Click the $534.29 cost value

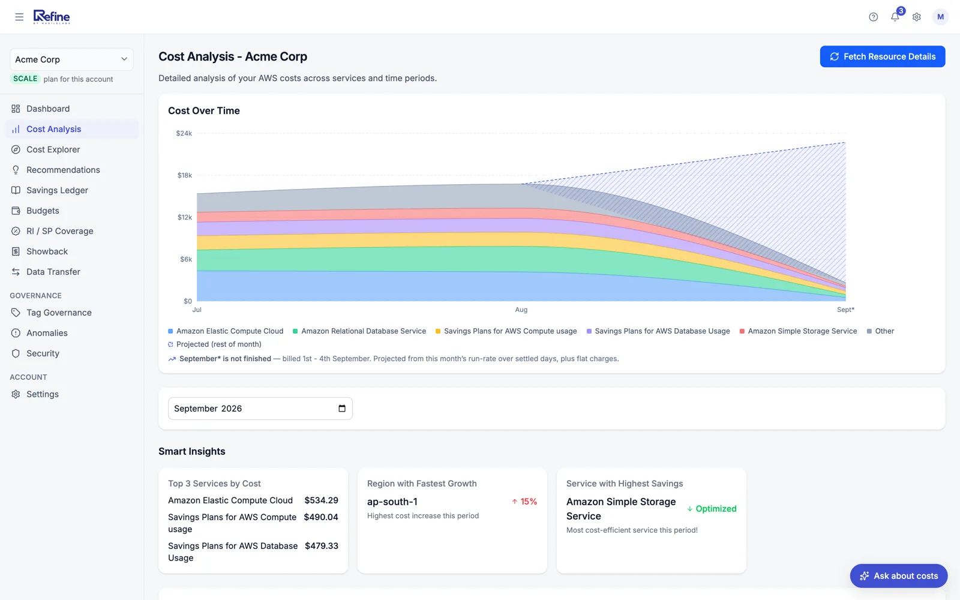(322, 500)
